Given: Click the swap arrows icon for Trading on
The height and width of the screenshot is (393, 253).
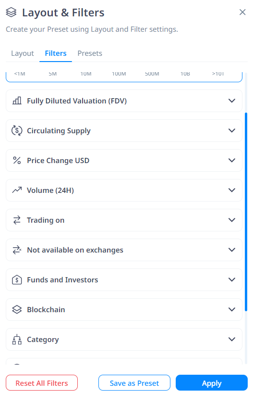Looking at the screenshot, I should point(17,220).
